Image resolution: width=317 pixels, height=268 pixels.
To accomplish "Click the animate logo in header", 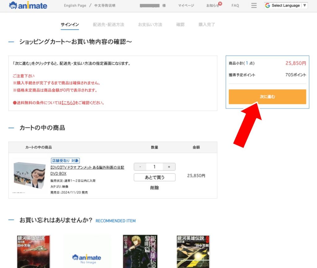I will 28,6.
